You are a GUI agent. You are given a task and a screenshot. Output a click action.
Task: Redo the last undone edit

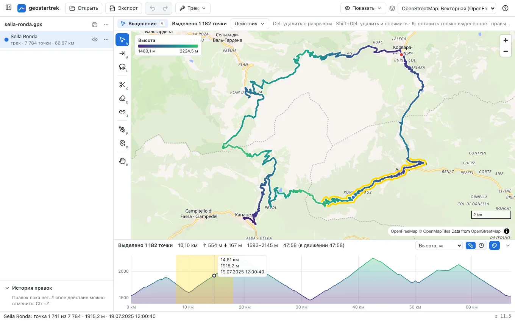click(x=165, y=8)
